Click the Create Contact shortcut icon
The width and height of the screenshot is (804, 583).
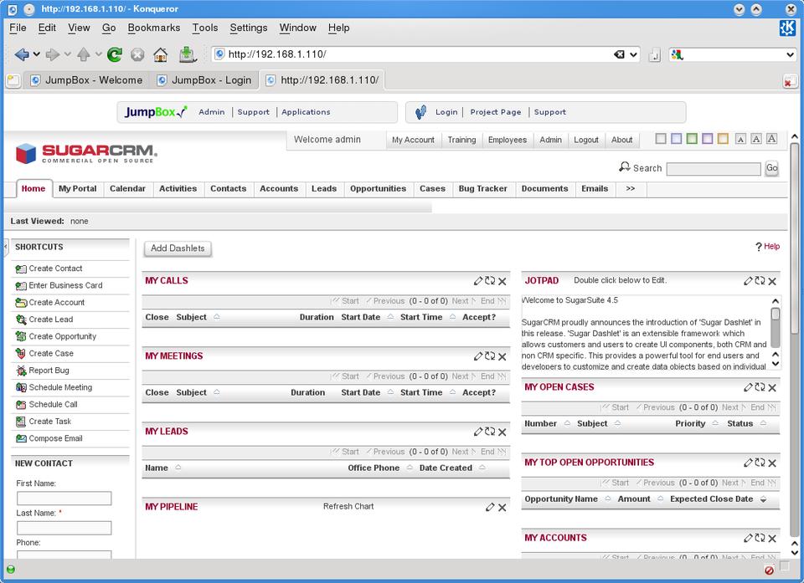(x=21, y=268)
